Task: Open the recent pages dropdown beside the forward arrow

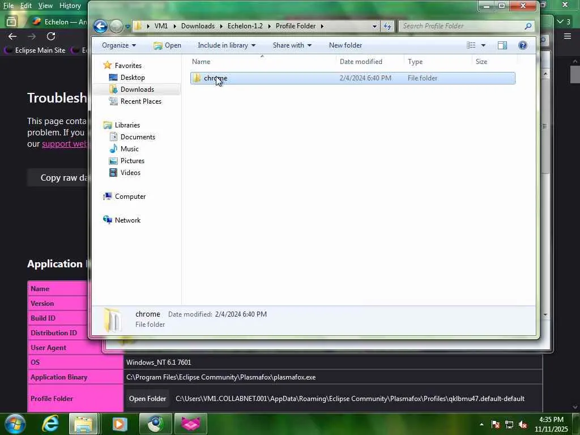Action: pyautogui.click(x=127, y=27)
